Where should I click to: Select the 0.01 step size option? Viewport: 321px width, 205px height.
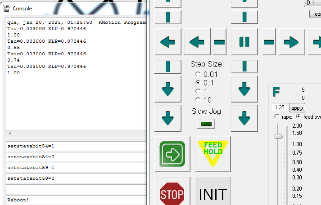coord(198,74)
